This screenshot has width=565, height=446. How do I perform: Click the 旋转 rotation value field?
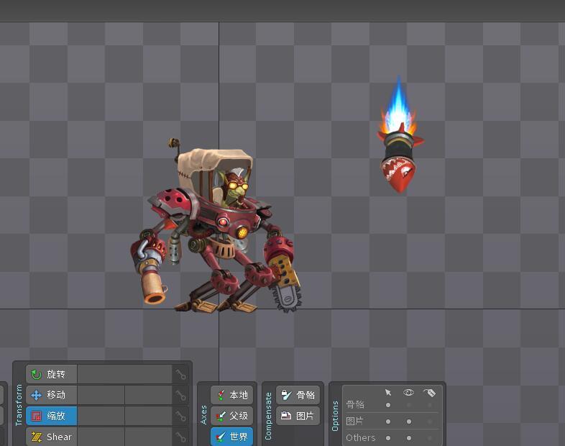(x=124, y=374)
